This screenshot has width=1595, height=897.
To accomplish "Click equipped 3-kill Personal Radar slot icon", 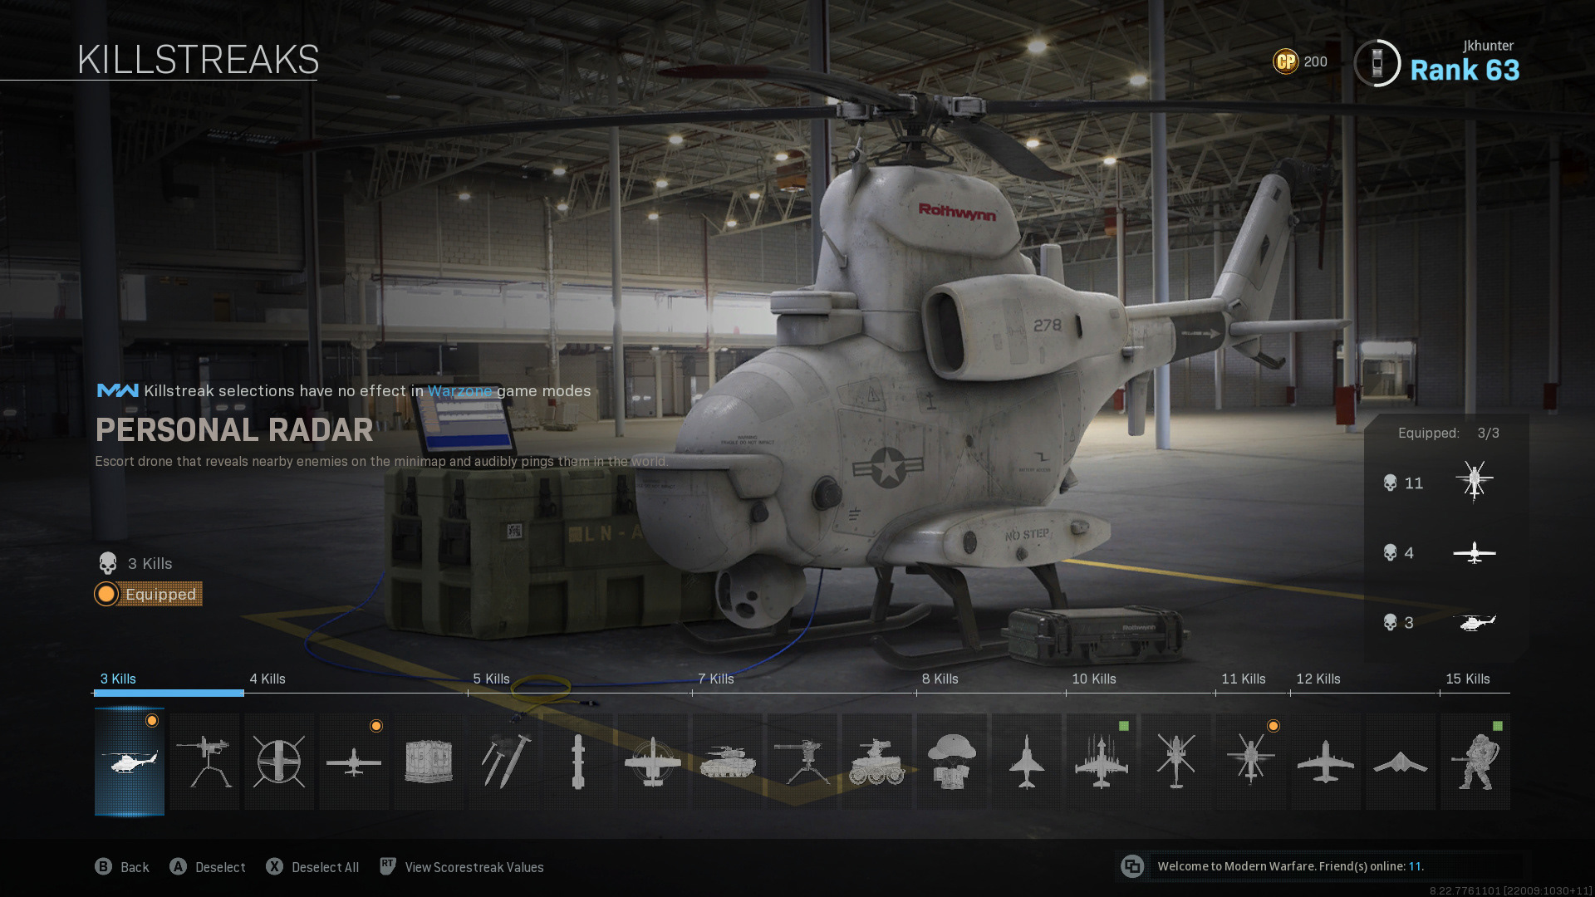I will pyautogui.click(x=1475, y=622).
